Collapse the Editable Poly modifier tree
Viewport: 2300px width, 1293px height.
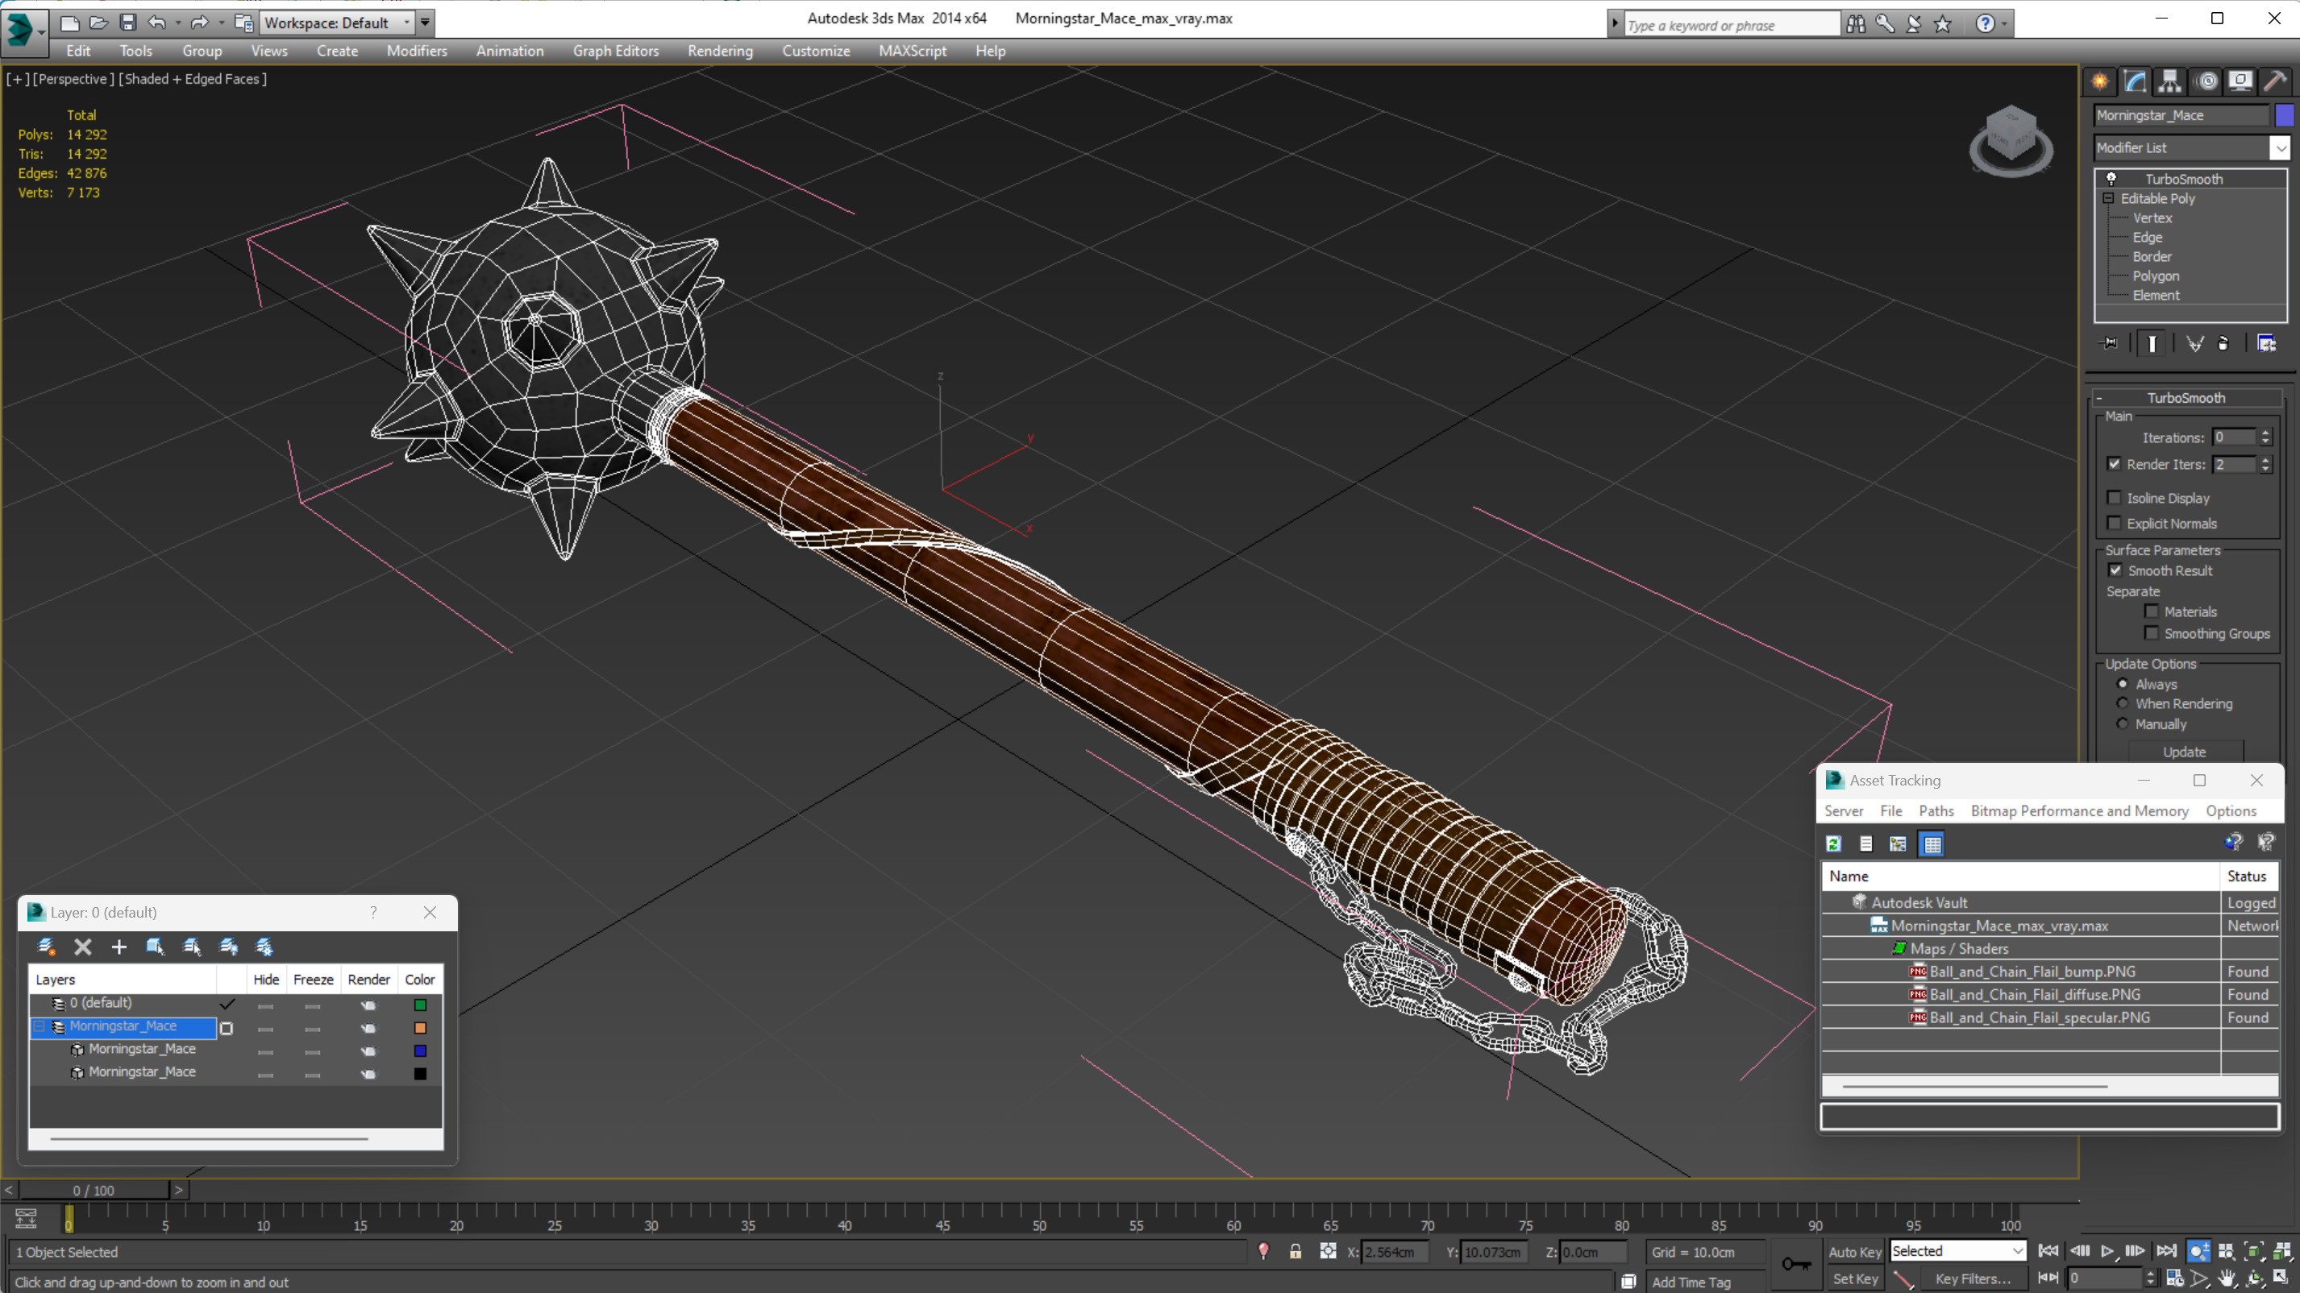[2109, 198]
